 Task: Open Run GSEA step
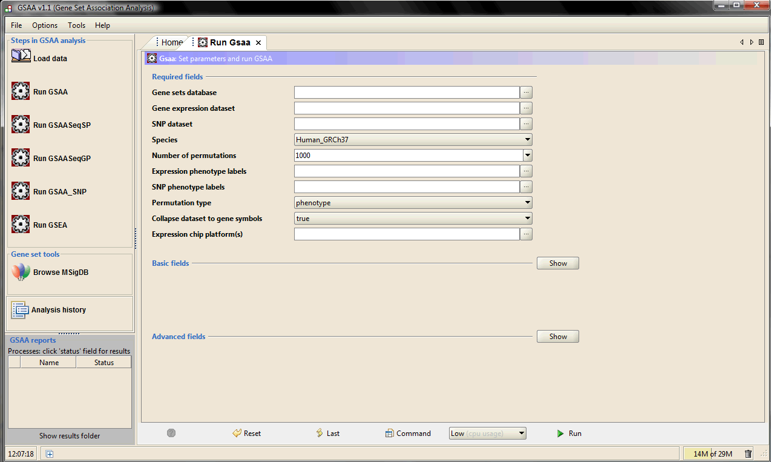point(39,225)
